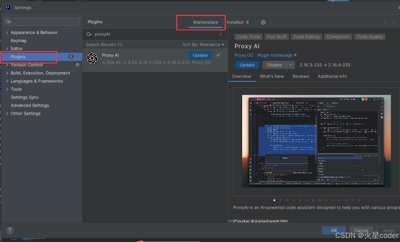Click the back navigation arrow
Screen dimensions: 400x242
pyautogui.click(x=385, y=22)
